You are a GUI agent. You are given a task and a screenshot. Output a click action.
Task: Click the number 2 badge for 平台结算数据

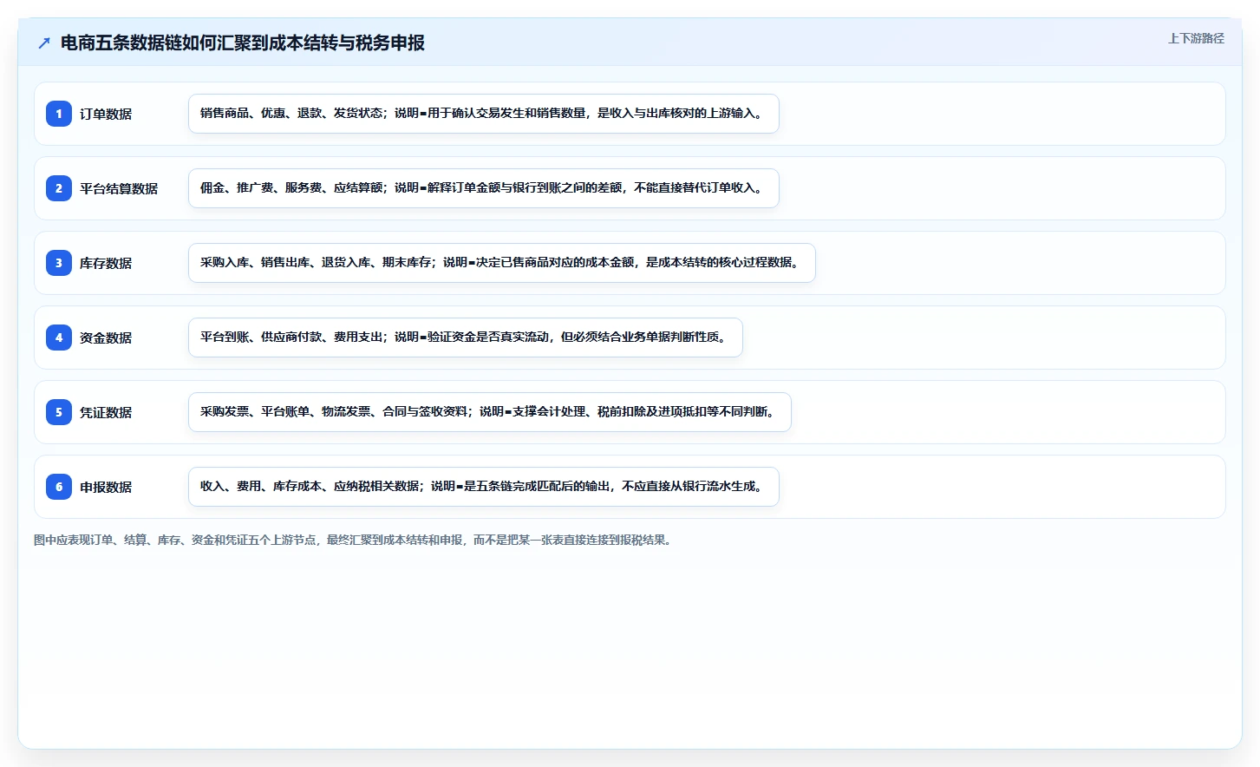pos(59,188)
